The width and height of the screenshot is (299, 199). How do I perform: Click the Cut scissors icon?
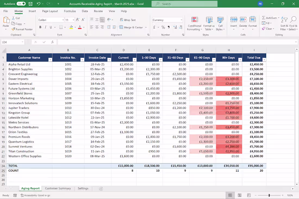pyautogui.click(x=13, y=18)
